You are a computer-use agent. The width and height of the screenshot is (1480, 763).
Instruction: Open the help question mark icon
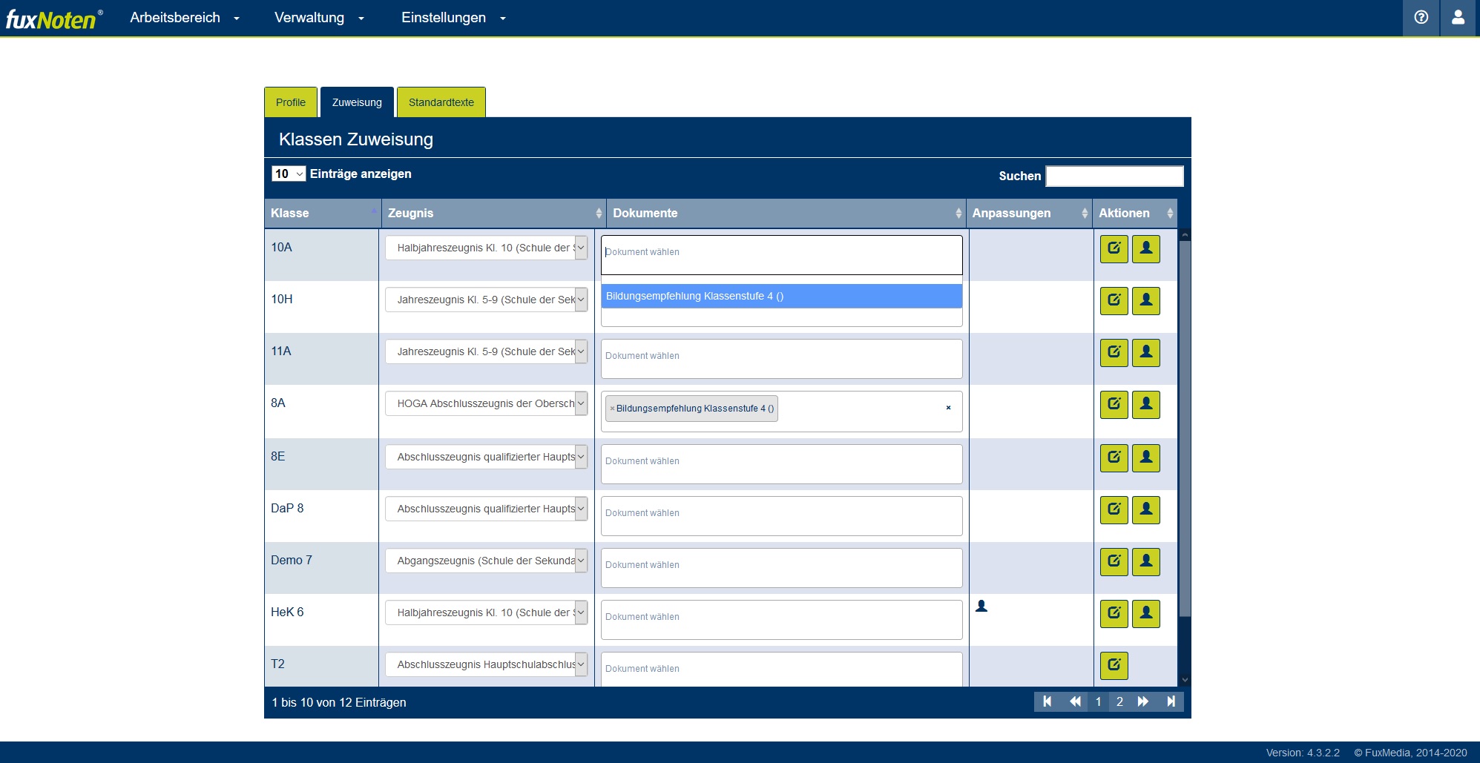point(1421,17)
